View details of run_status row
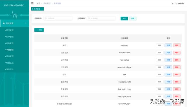Screen dimensions: 187x107 [x=168, y=60]
